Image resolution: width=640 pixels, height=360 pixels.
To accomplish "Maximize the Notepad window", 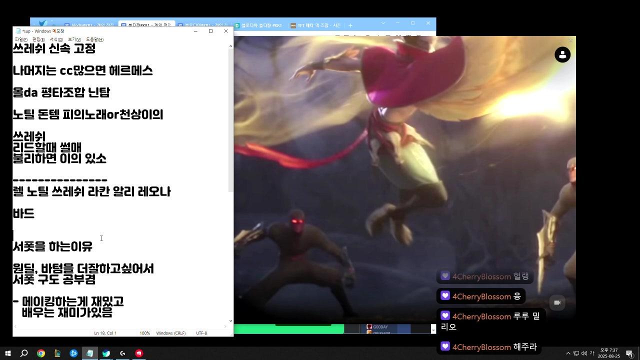I will point(210,31).
